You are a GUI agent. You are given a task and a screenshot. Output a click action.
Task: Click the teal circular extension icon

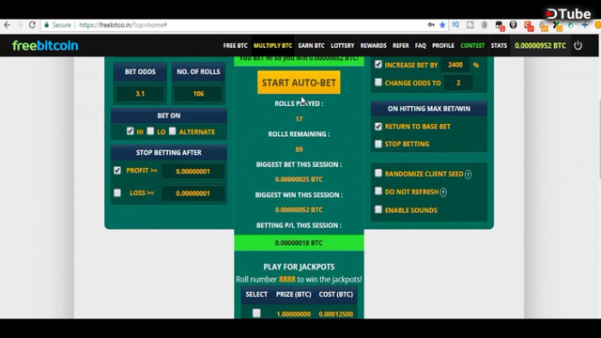tap(571, 25)
